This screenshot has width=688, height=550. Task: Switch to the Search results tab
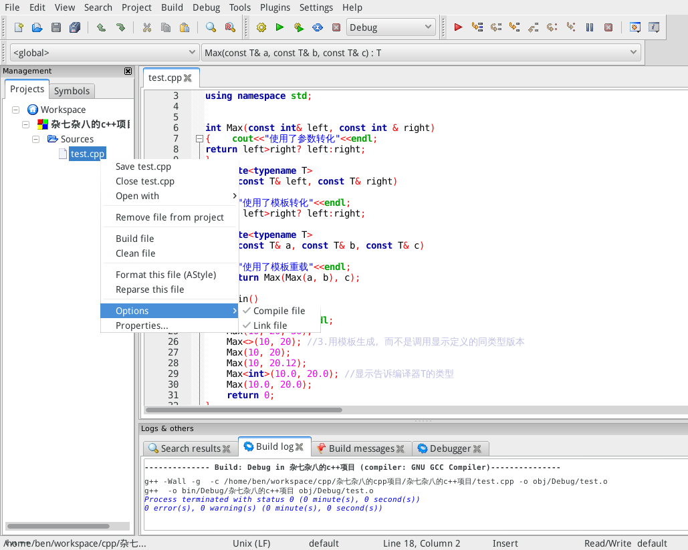coord(191,448)
